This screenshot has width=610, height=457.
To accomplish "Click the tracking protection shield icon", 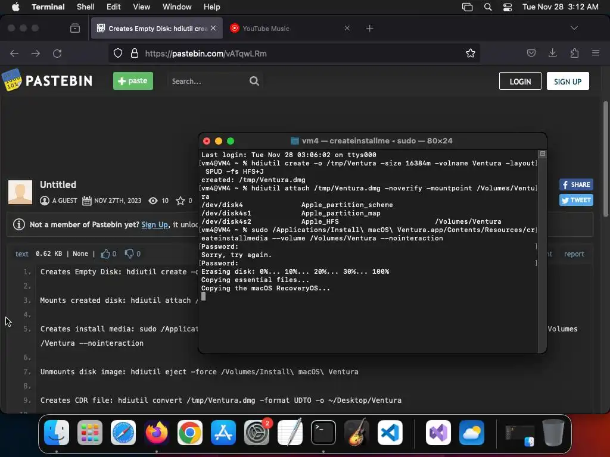I will (118, 53).
